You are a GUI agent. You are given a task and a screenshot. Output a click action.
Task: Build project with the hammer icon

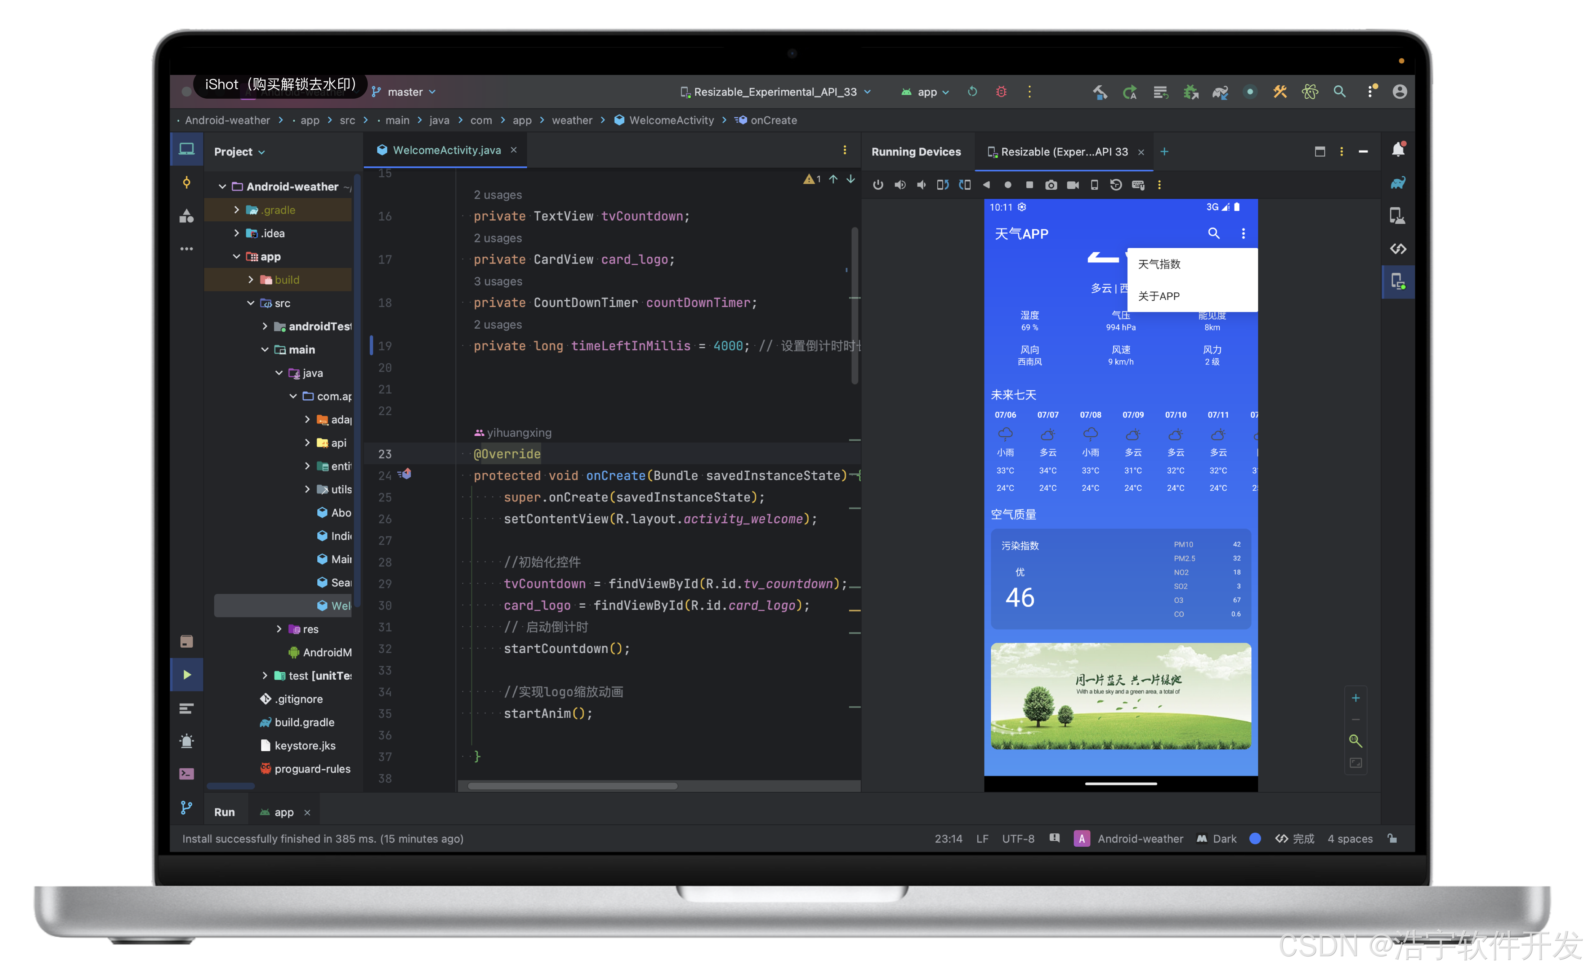point(1100,92)
